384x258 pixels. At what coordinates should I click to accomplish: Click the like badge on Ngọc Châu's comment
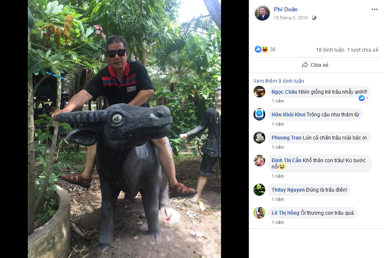(x=364, y=98)
